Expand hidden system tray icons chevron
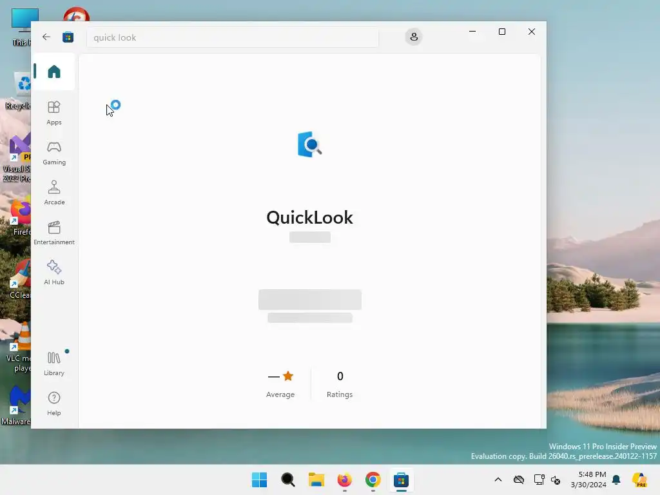660x495 pixels. [498, 480]
